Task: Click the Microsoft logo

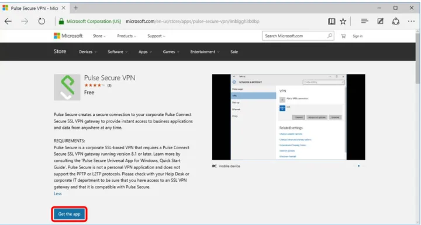Action: click(x=68, y=36)
